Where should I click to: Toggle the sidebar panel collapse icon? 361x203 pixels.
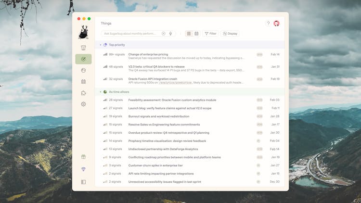tap(83, 182)
